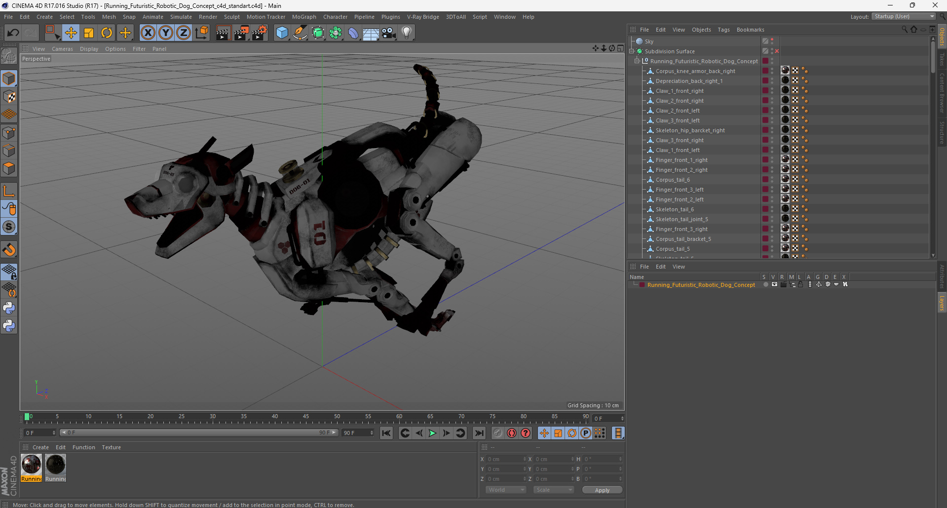Open the Scale mode dropdown

tap(554, 490)
